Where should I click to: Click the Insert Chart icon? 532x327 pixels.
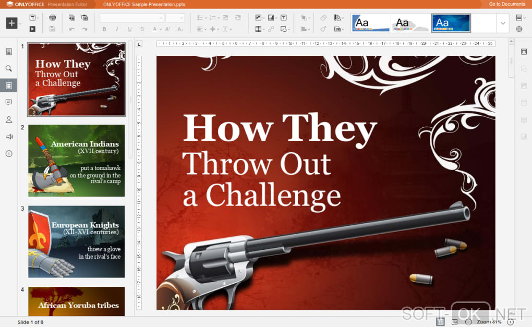271,18
